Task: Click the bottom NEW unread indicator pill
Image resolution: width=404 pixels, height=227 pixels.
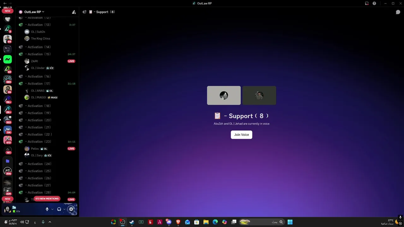Action: (x=8, y=199)
